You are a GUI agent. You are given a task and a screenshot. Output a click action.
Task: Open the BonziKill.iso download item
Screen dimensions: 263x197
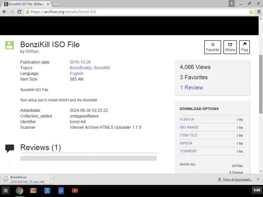pos(25,179)
